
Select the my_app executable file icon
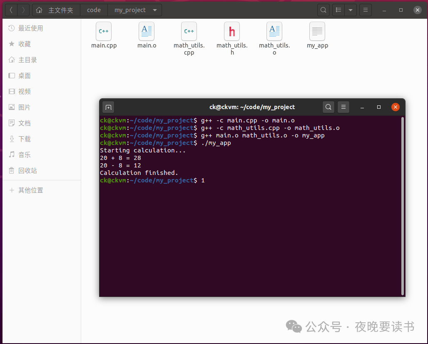(317, 31)
